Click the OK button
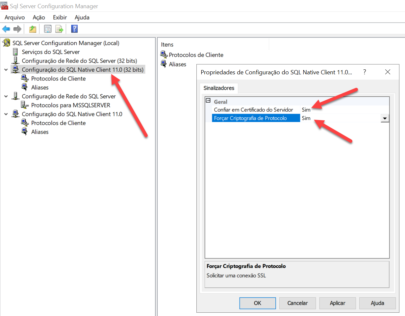The width and height of the screenshot is (405, 316). [258, 303]
